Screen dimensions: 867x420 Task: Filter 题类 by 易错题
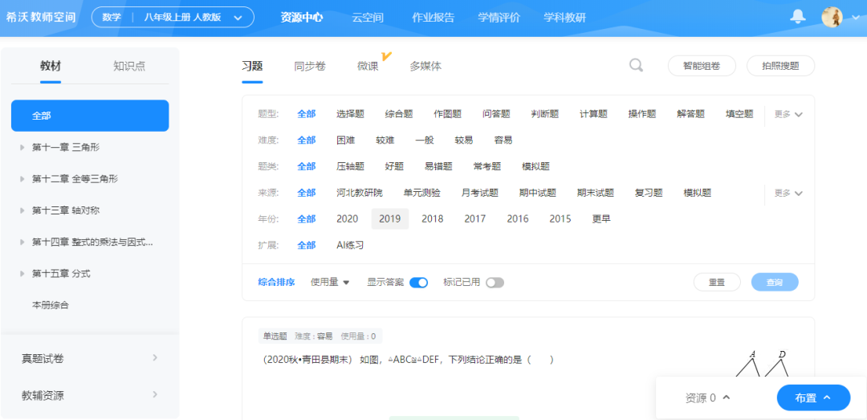438,166
